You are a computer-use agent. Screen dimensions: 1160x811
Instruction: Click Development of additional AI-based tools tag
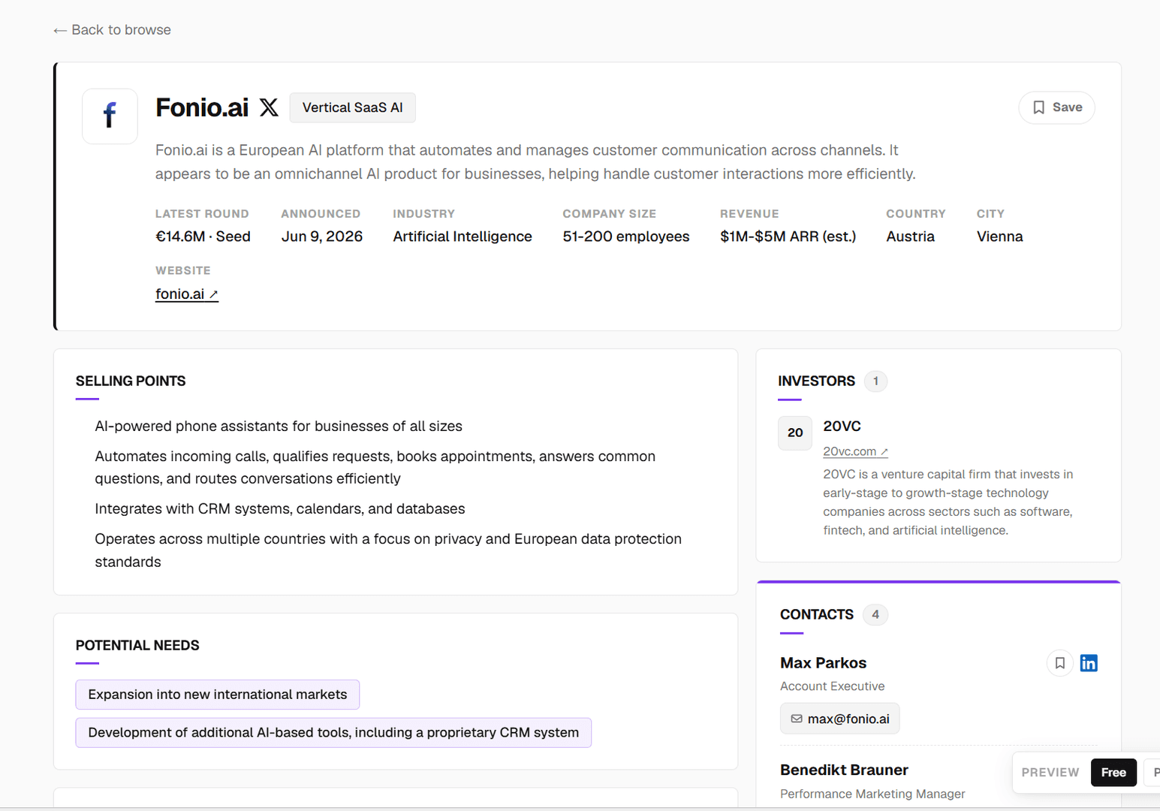pyautogui.click(x=333, y=733)
